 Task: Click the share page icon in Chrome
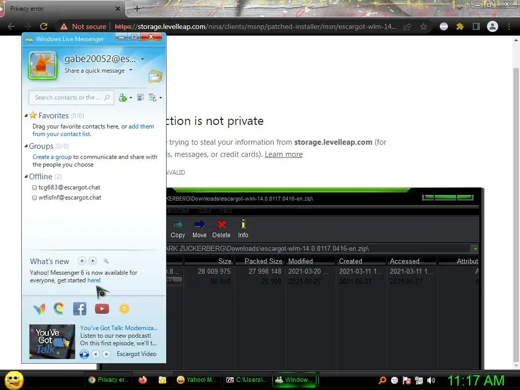point(407,26)
